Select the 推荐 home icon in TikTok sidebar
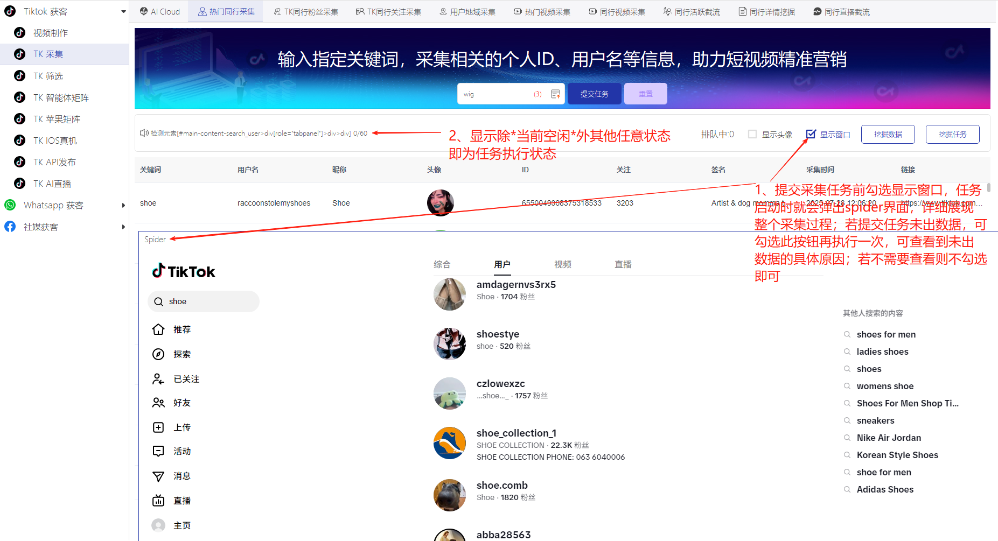Viewport: 998px width, 541px height. click(x=158, y=329)
